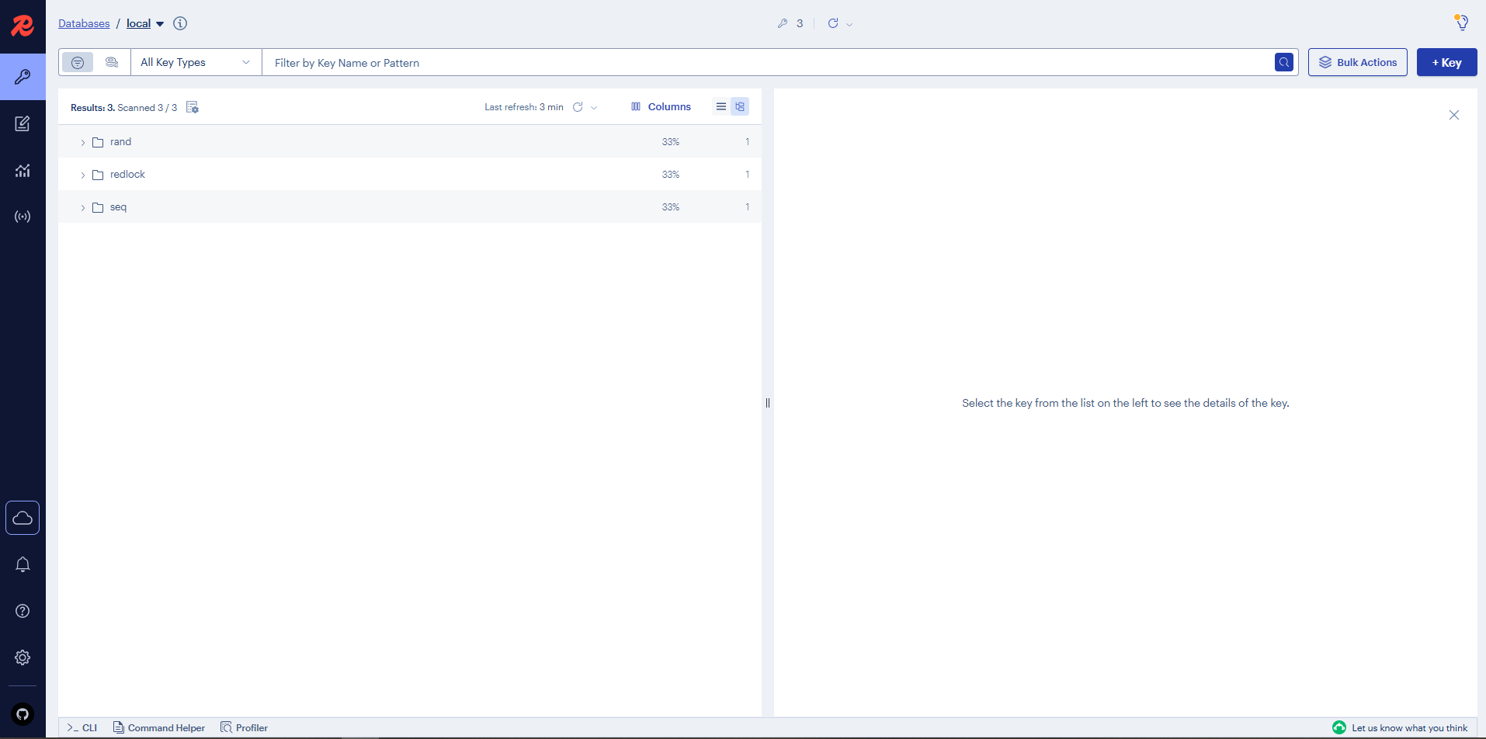Open the Columns selector
Viewport: 1486px width, 739px height.
661,106
